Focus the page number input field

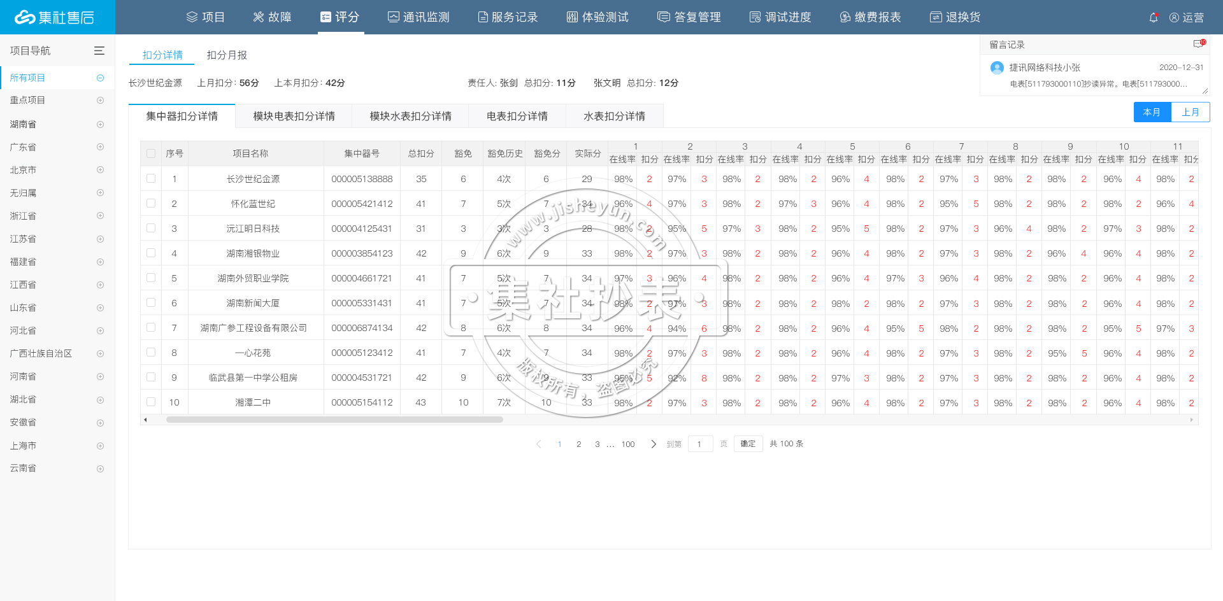tap(700, 444)
